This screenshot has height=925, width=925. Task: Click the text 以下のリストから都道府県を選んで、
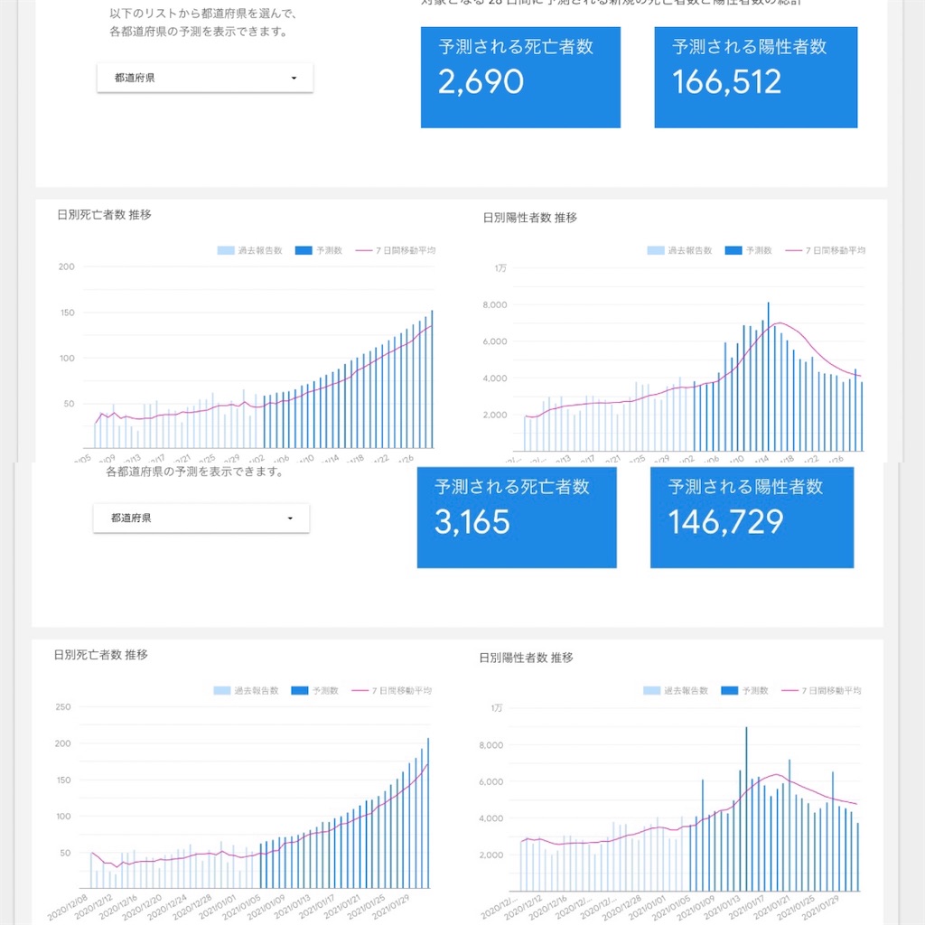[203, 14]
